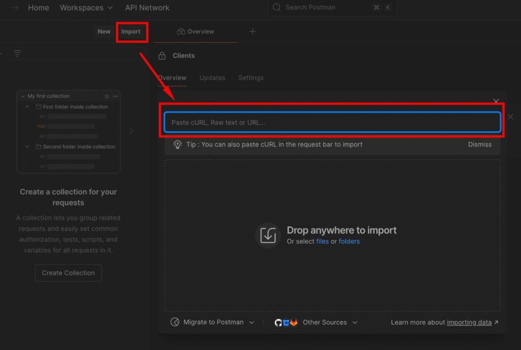Collapse My first collection tree

(23, 96)
